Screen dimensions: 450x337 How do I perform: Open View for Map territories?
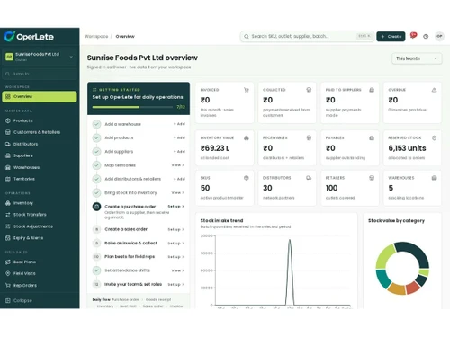(177, 165)
